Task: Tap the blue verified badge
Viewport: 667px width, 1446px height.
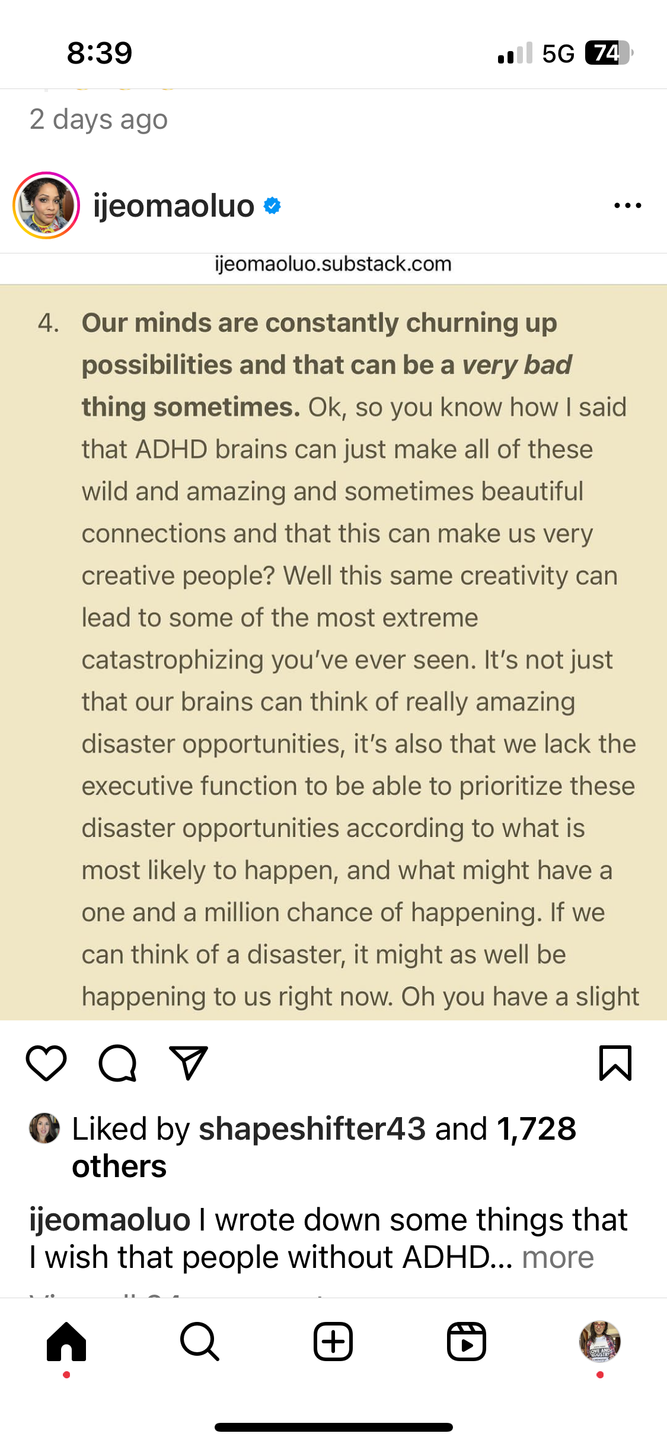Action: (x=272, y=206)
